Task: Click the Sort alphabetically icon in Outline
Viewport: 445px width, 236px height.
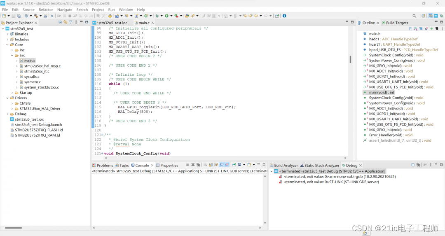Action: (x=415, y=29)
